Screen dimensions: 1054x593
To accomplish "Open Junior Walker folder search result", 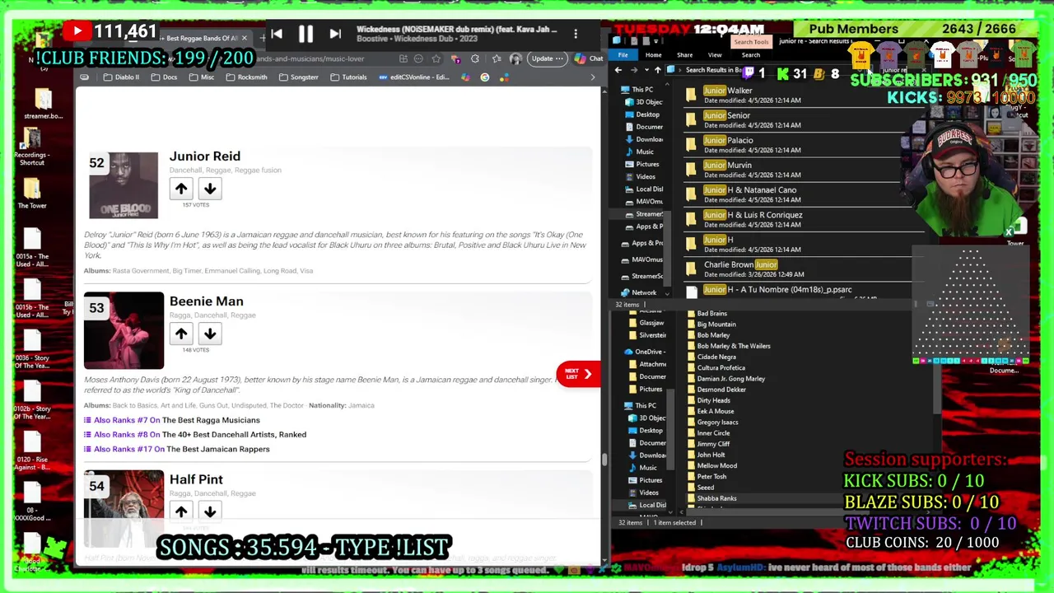I will [794, 96].
